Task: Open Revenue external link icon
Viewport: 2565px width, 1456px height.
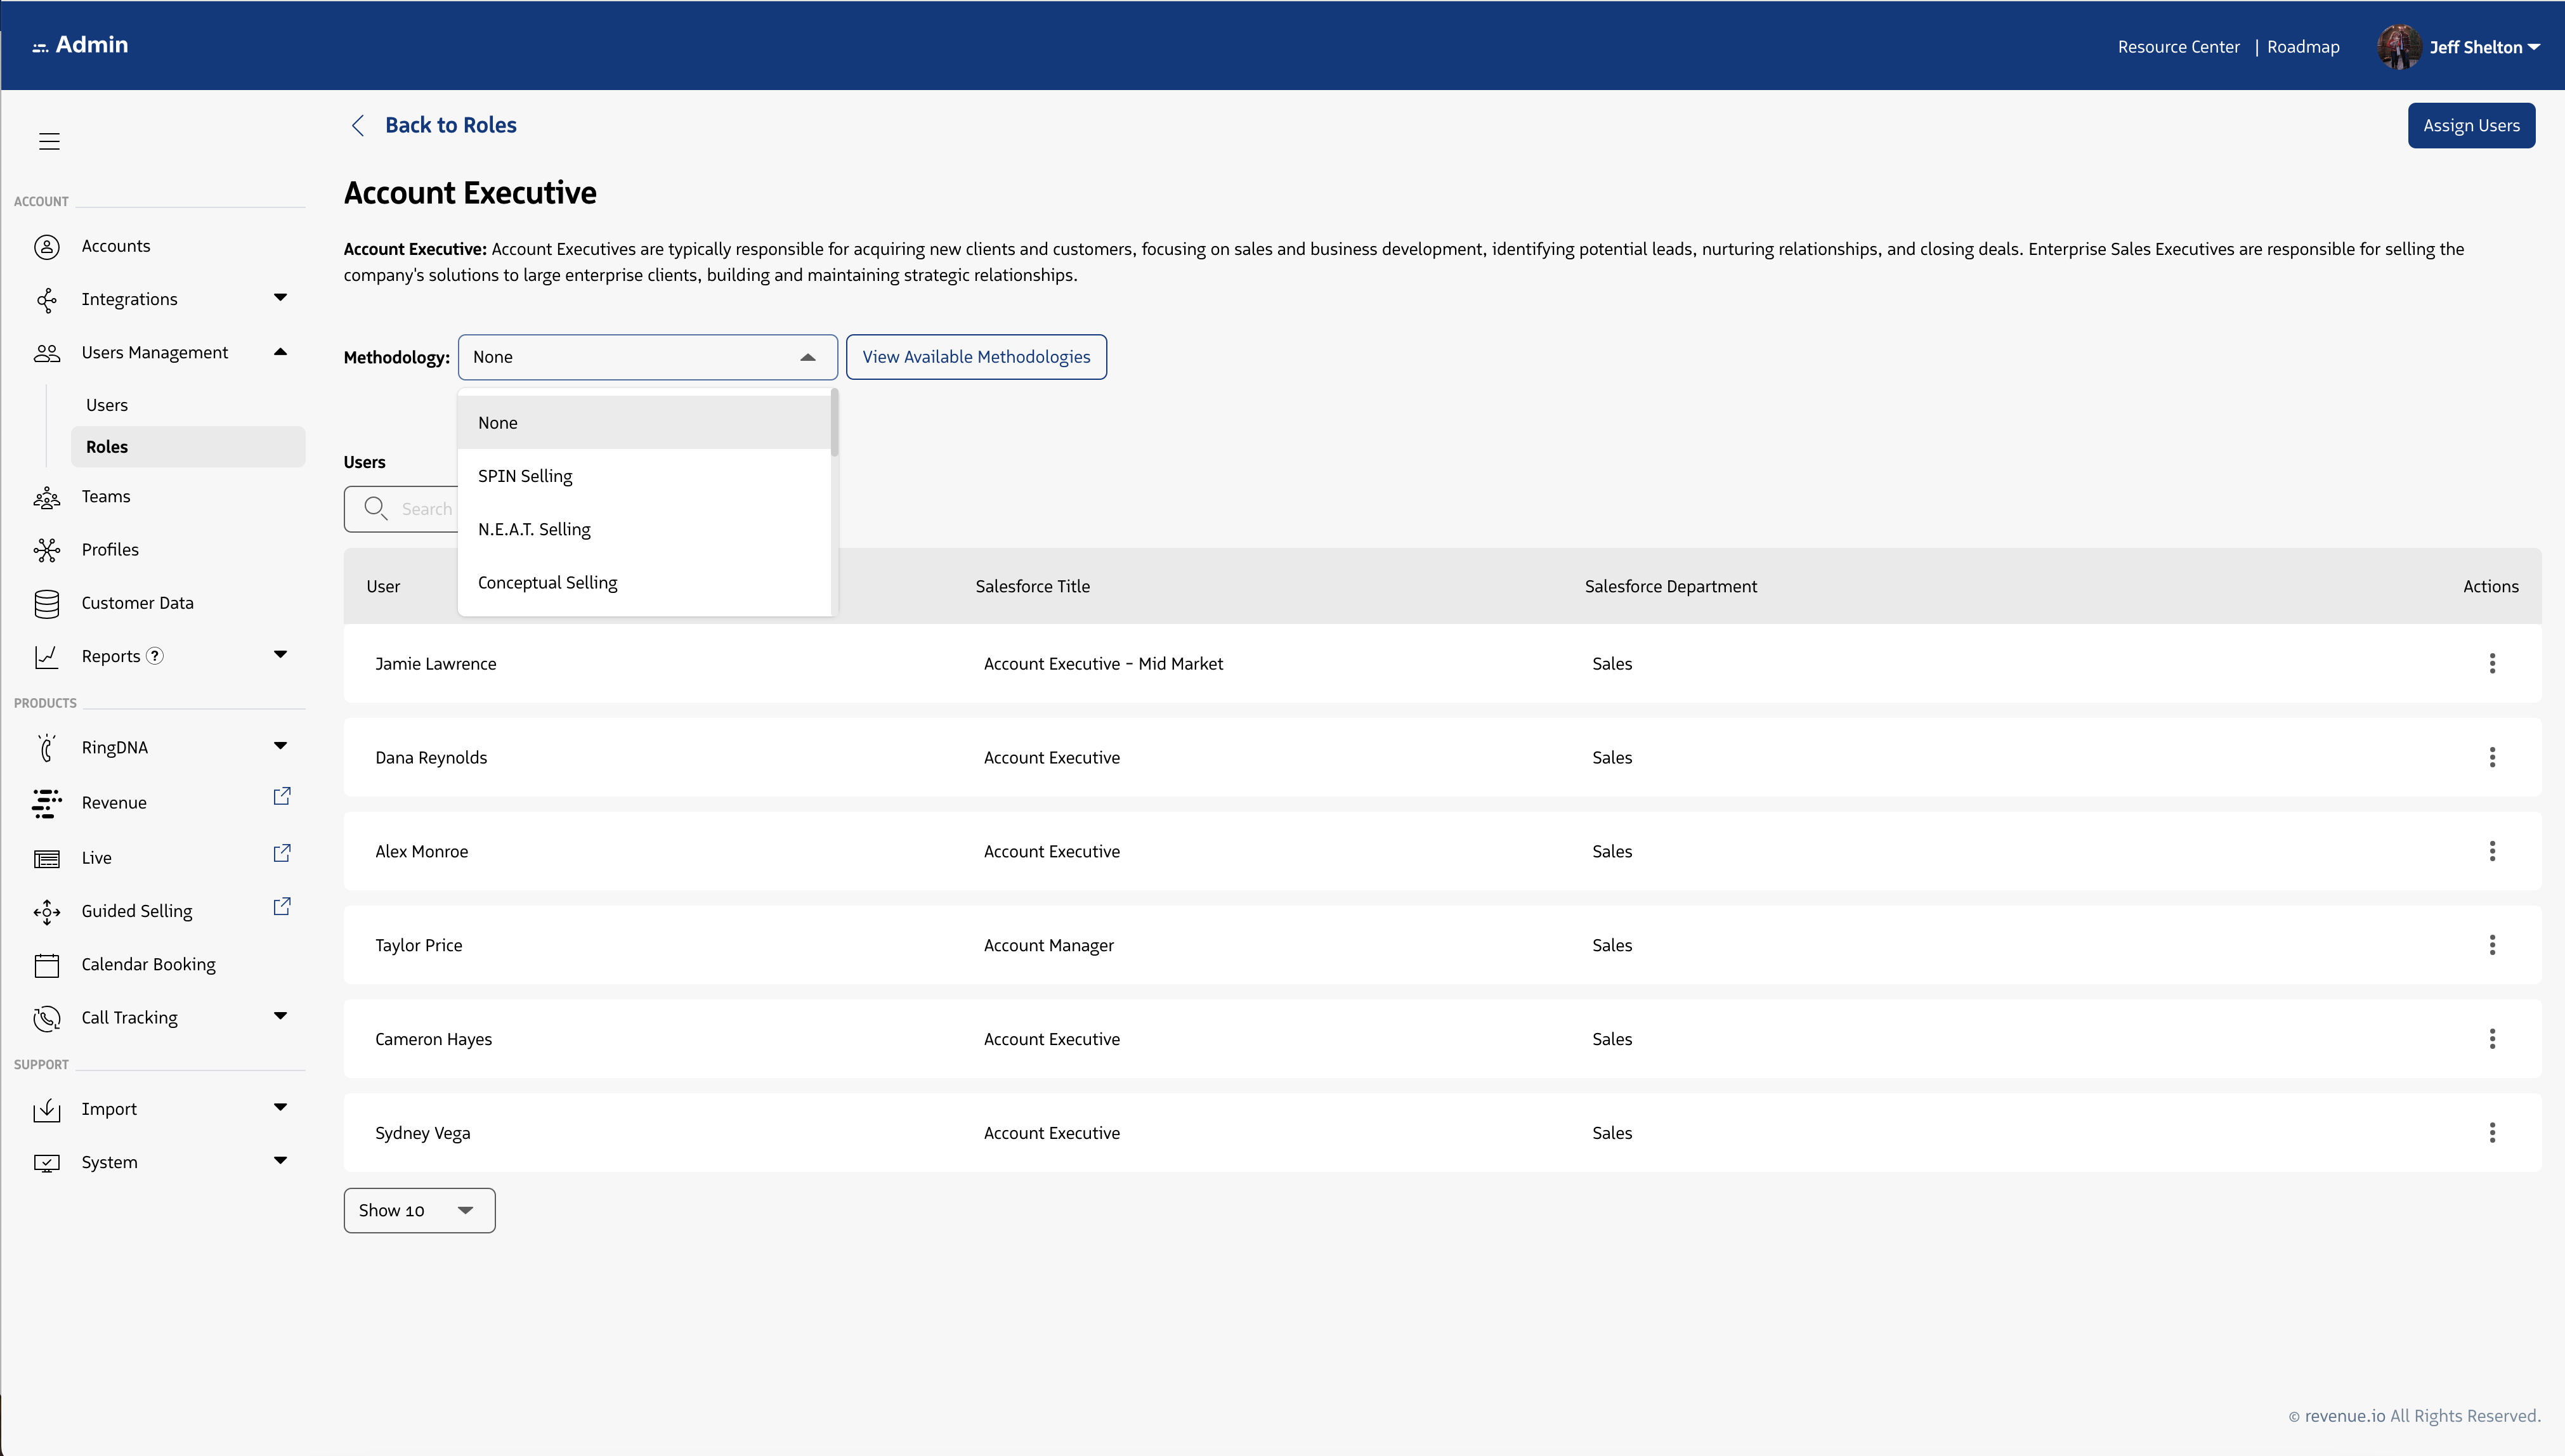Action: click(x=282, y=796)
